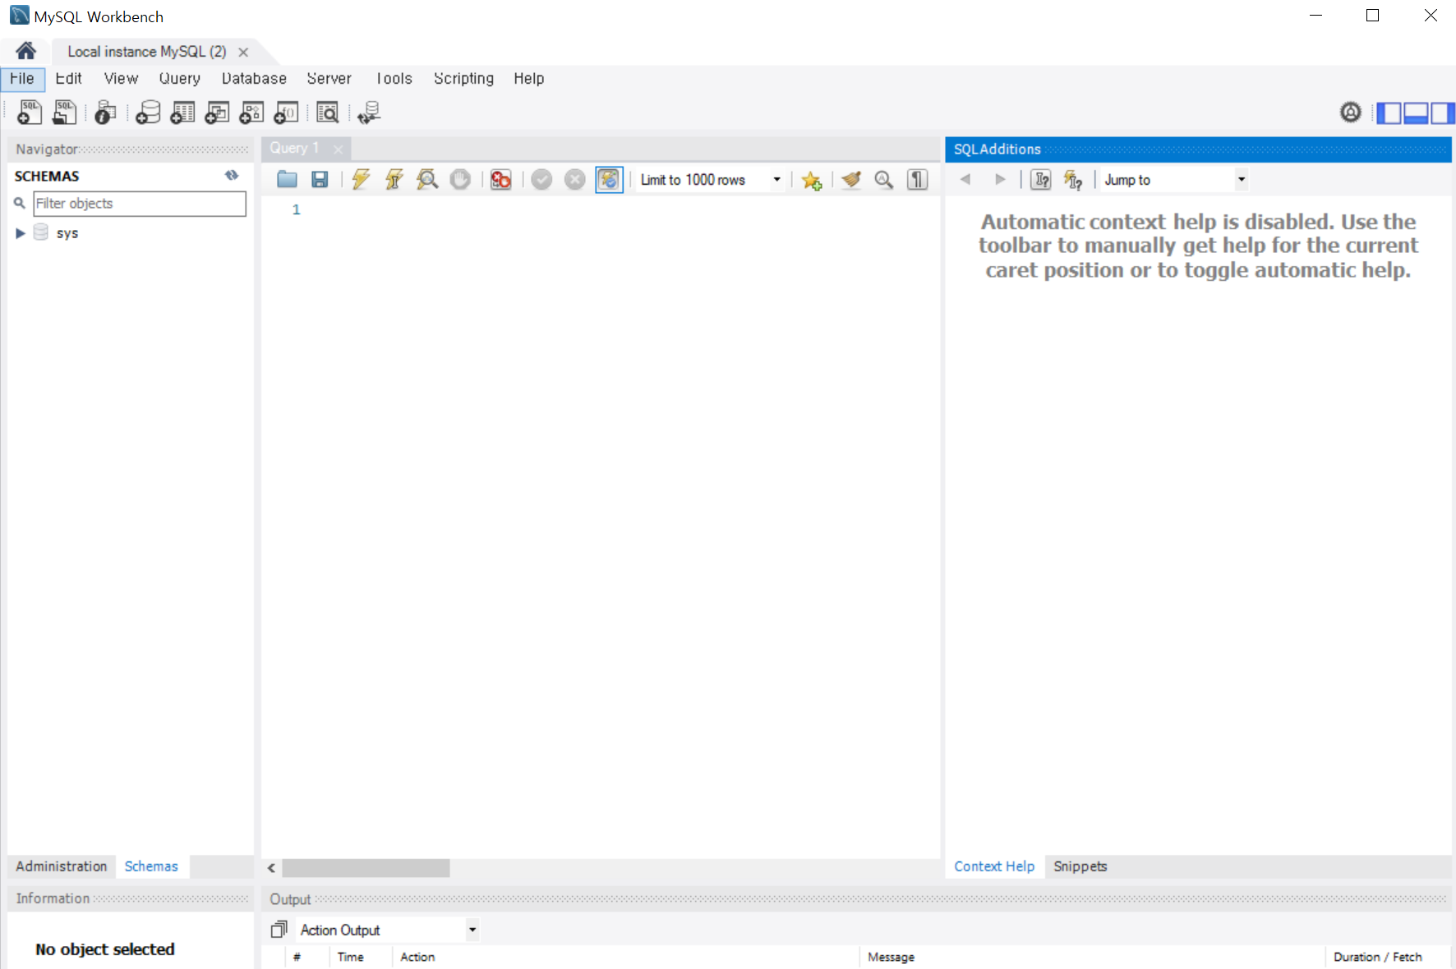Open the Database menu
Screen dimensions: 1456x969
click(x=254, y=78)
